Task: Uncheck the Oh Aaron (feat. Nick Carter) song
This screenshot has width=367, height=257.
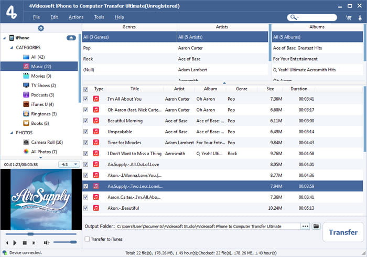Action: [86, 110]
